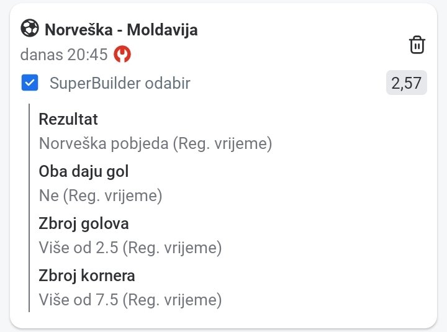Select the Norveška pobjeda selection text
The height and width of the screenshot is (332, 447).
pyautogui.click(x=155, y=144)
